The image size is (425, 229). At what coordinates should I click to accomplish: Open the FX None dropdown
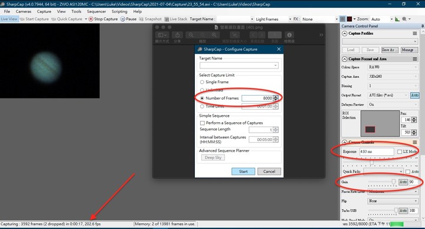pos(336,19)
